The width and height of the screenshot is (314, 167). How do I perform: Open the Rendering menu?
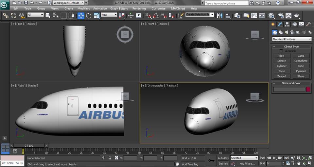coord(139,9)
